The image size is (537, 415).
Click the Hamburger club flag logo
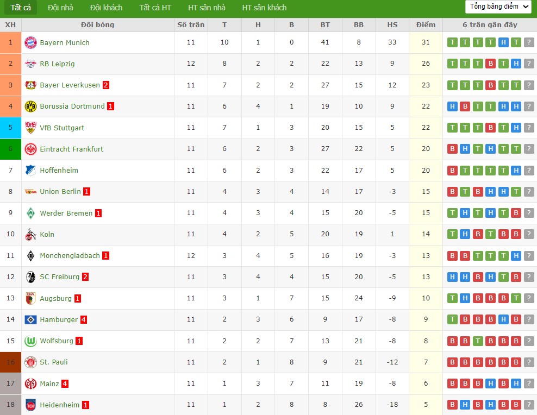coord(30,320)
